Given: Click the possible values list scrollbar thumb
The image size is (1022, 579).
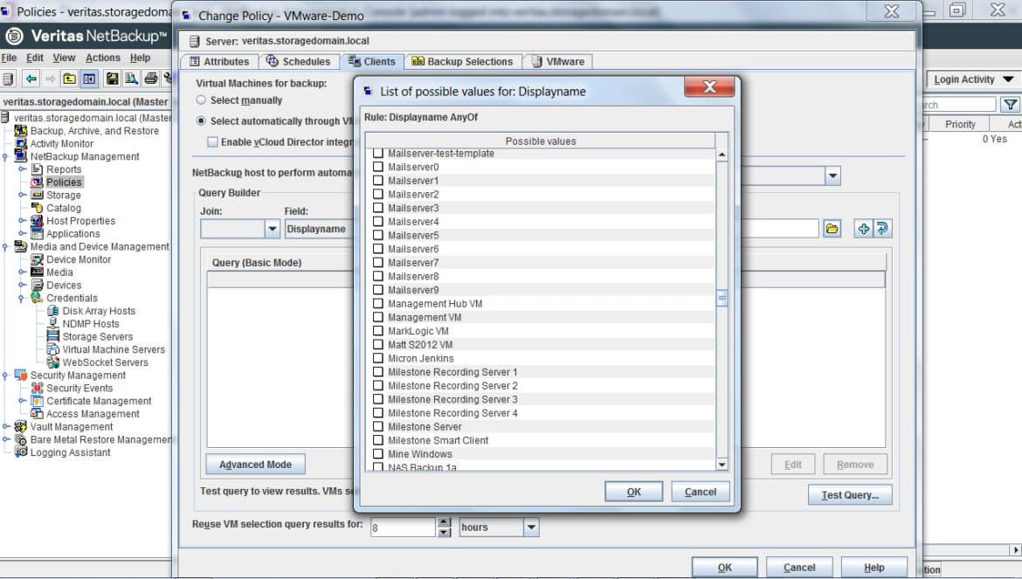Looking at the screenshot, I should 722,299.
